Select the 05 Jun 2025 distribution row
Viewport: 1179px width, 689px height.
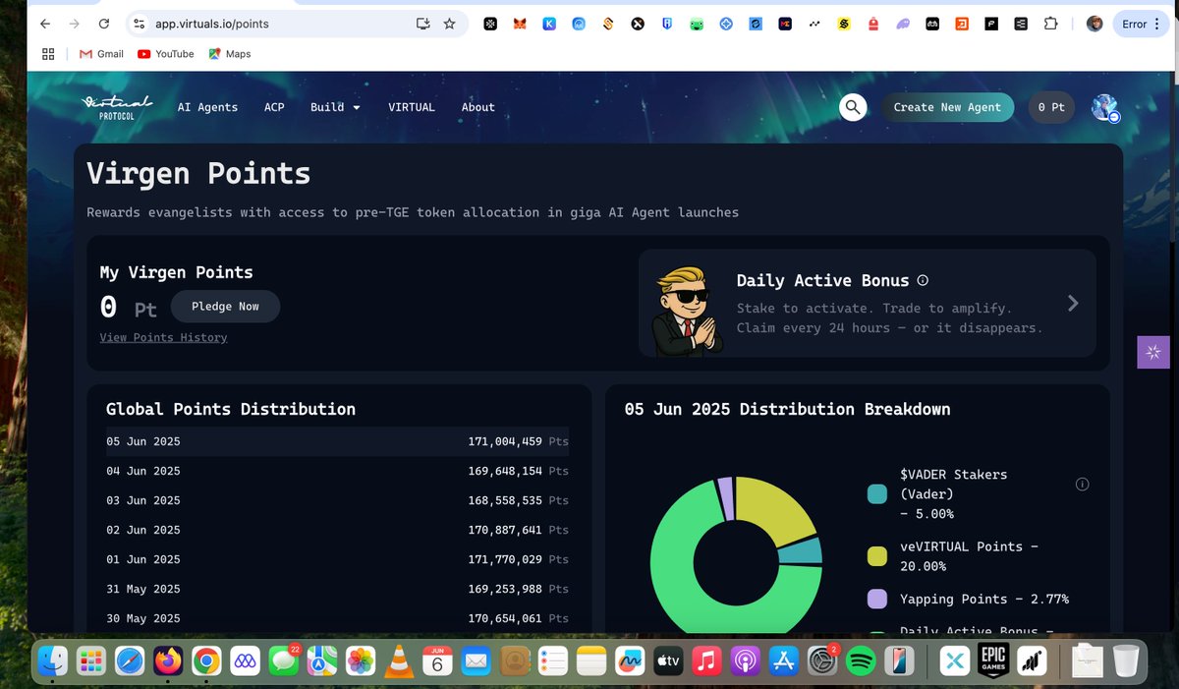coord(337,441)
